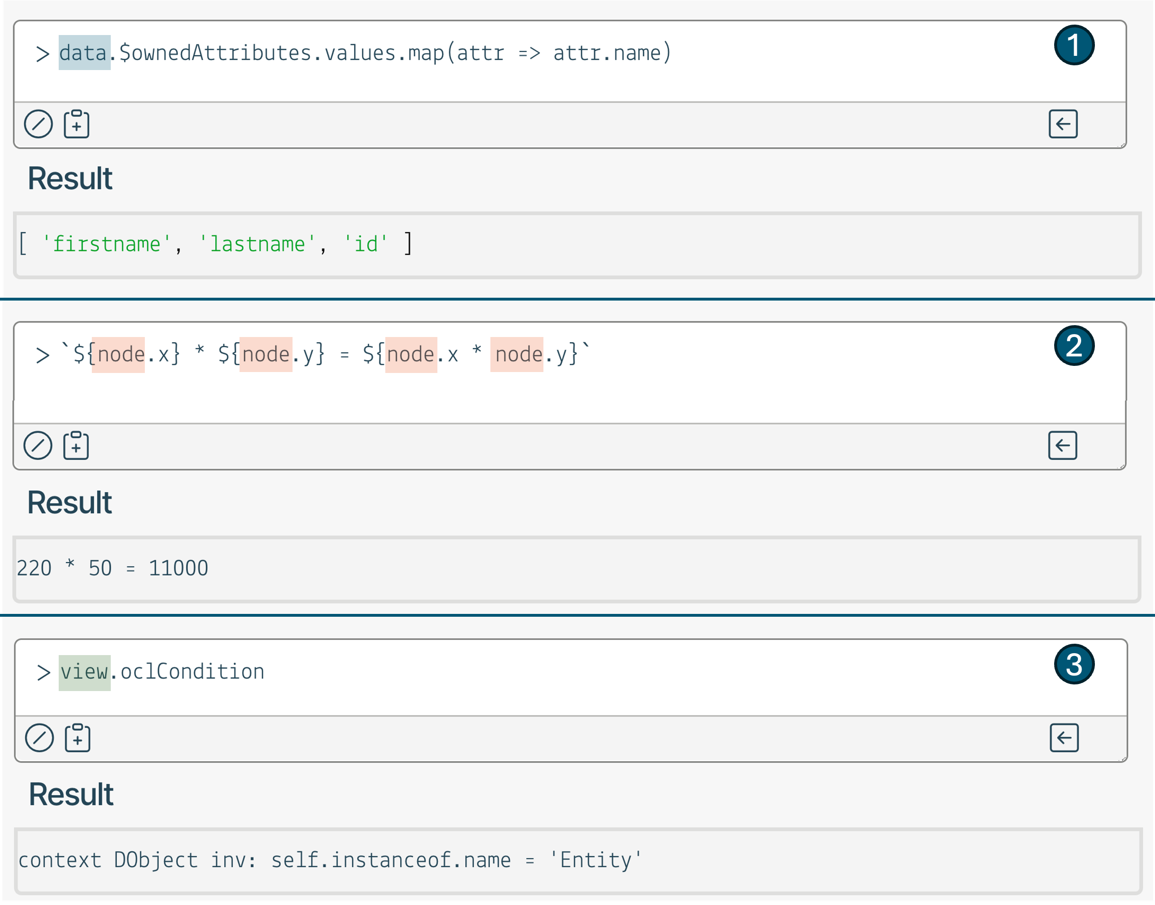The image size is (1155, 905).
Task: Click the number 1 badge
Action: click(x=1074, y=45)
